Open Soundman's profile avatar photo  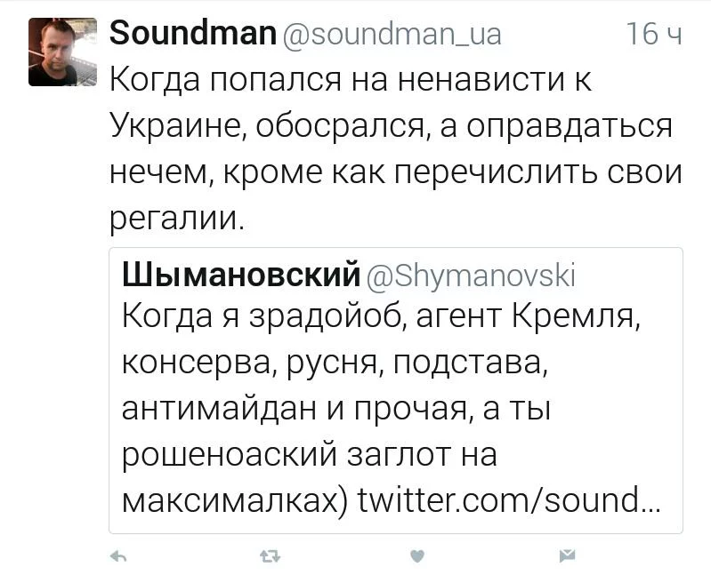click(62, 52)
